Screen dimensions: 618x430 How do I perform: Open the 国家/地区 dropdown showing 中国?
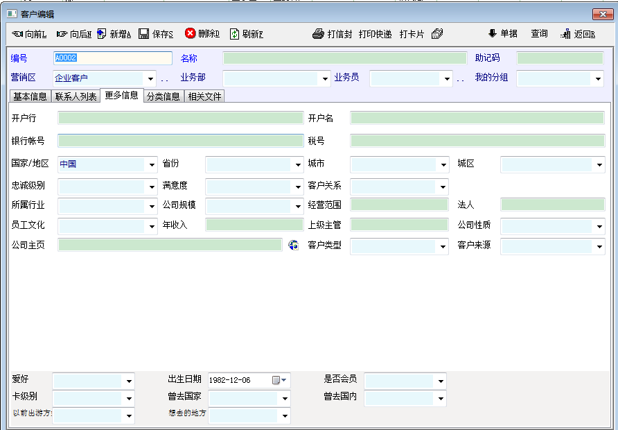[152, 165]
